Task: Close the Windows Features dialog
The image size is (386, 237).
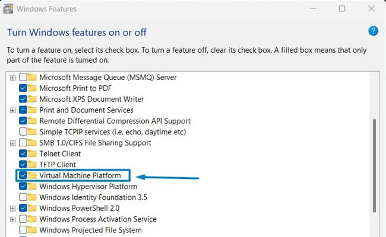Action: (x=371, y=9)
